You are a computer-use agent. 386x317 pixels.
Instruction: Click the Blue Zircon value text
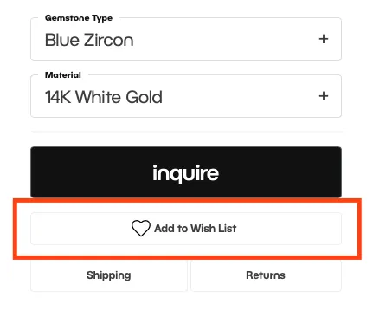[89, 40]
